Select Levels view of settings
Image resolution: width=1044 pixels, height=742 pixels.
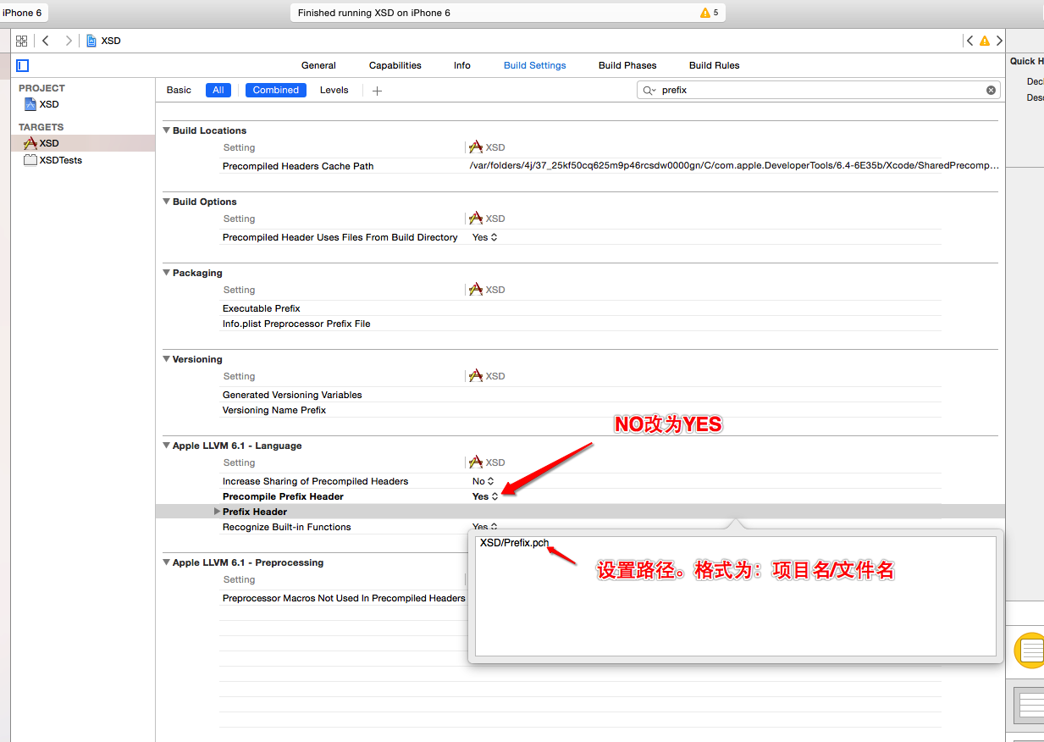(x=334, y=90)
